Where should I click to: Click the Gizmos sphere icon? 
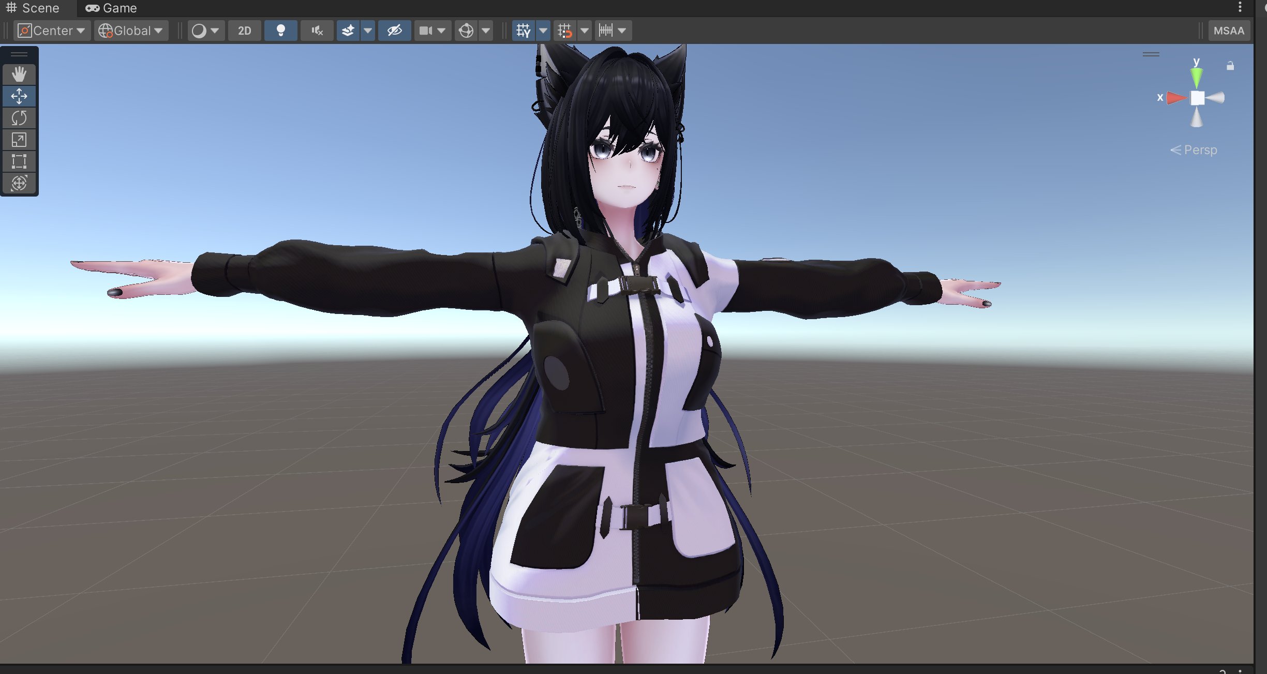pos(466,31)
